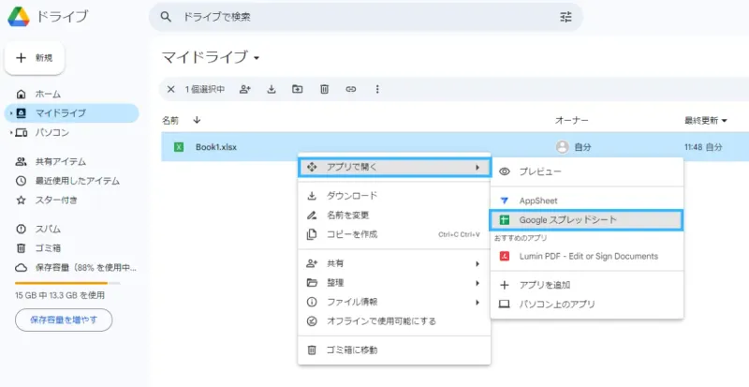Expand the マイドライブ tree arrow in sidebar
The height and width of the screenshot is (387, 749).
tap(11, 113)
